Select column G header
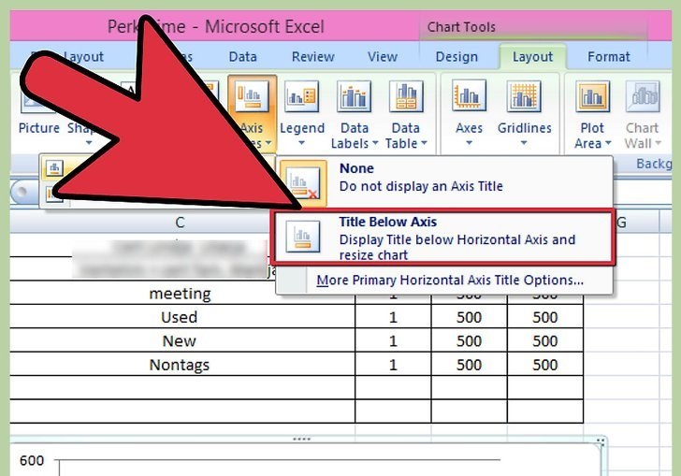The width and height of the screenshot is (681, 476). click(622, 223)
